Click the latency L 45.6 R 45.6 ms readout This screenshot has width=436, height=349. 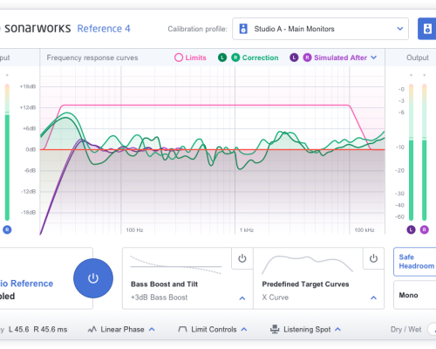[x=37, y=330]
